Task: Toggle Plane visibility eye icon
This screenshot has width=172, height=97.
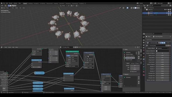Action: (x=167, y=13)
